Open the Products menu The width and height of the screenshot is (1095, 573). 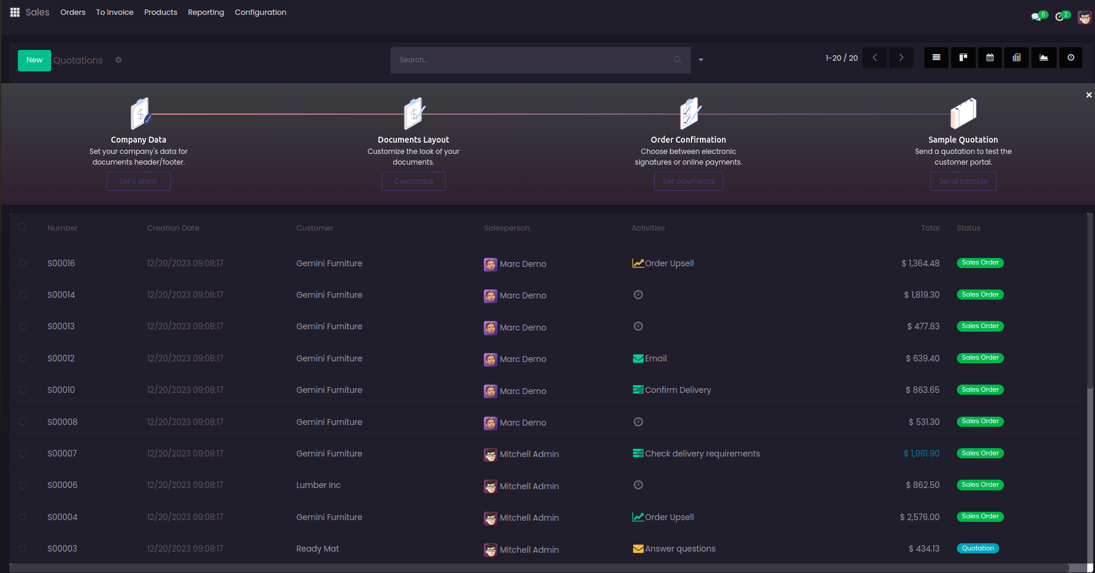pos(161,12)
